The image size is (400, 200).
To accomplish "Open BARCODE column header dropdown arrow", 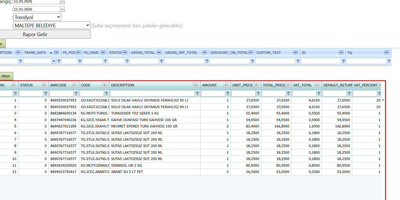I will click(74, 85).
